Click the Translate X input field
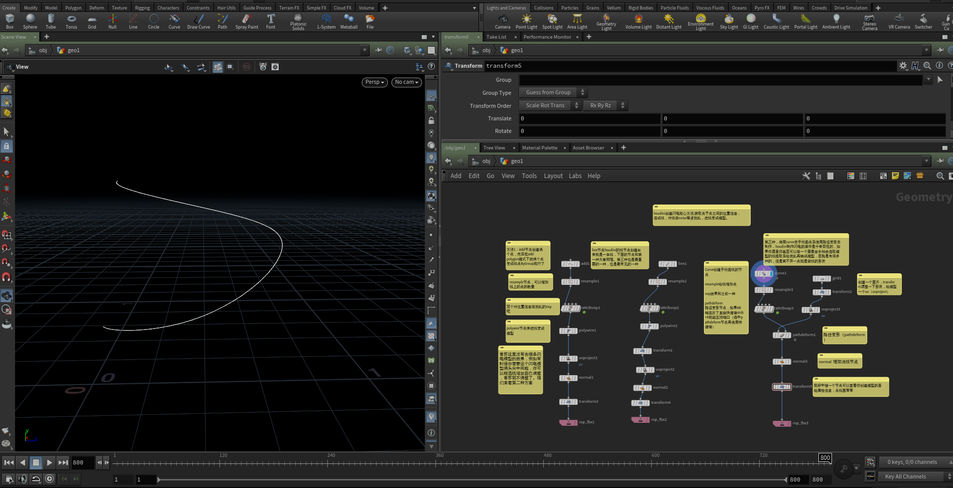The width and height of the screenshot is (953, 488). 589,119
